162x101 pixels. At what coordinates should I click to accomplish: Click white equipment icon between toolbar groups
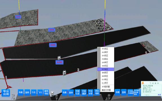tap(52, 94)
